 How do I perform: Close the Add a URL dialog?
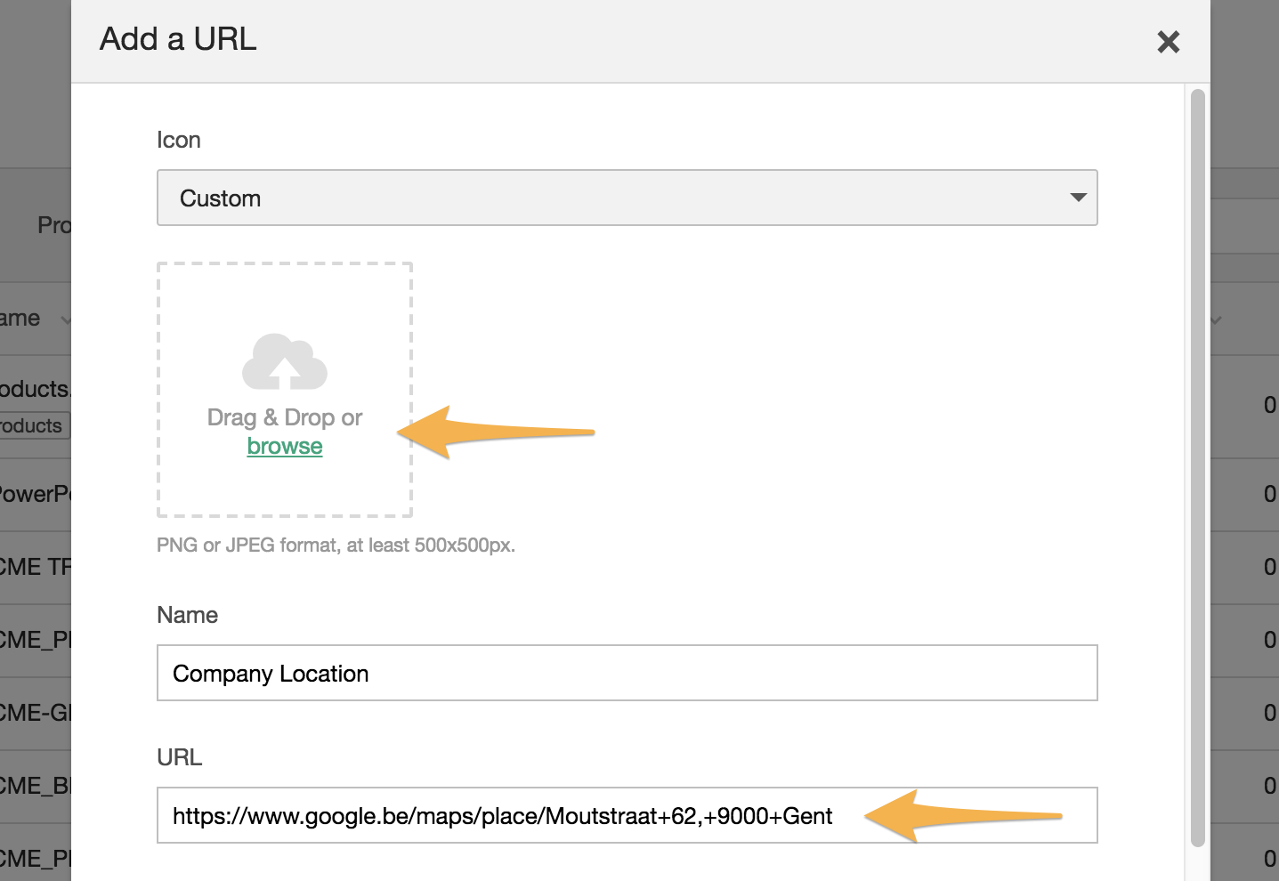(1168, 42)
